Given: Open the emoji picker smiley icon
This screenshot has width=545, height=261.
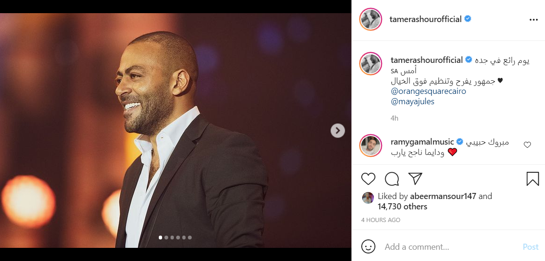Looking at the screenshot, I should click(368, 246).
